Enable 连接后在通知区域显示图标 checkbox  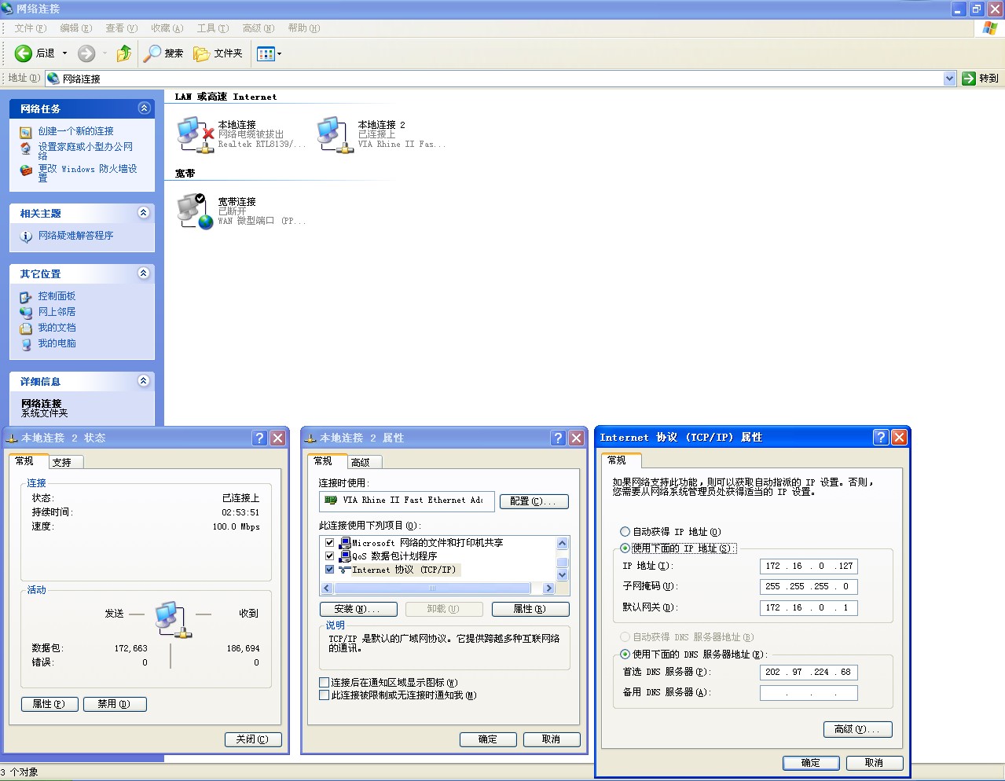(325, 683)
